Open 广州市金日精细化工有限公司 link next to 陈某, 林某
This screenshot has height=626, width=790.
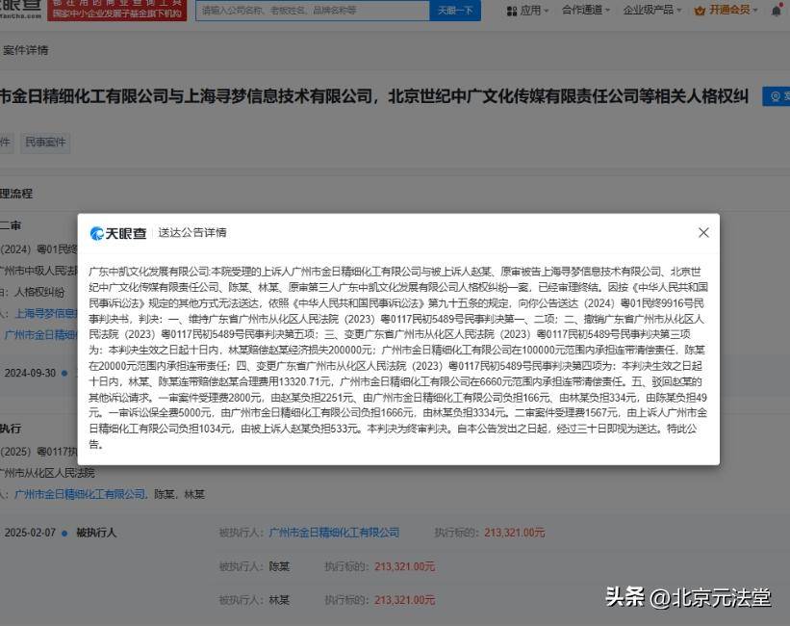tap(80, 494)
